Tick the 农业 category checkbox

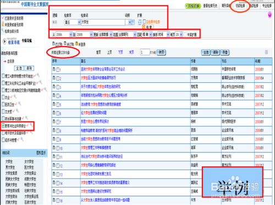(3, 97)
